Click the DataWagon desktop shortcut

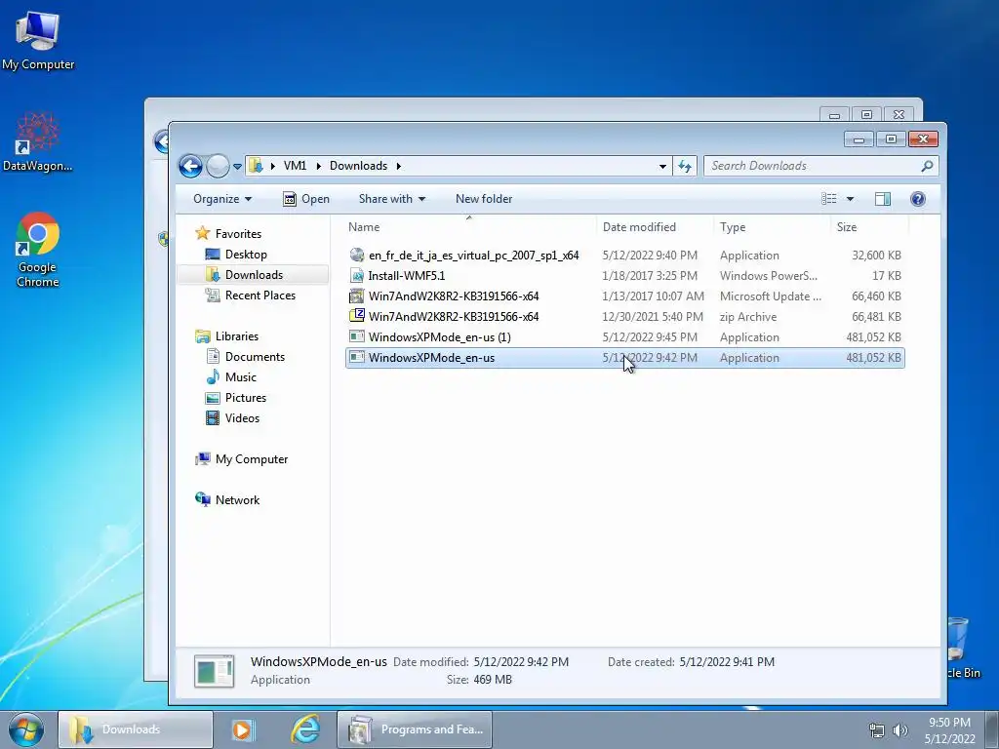[38, 142]
